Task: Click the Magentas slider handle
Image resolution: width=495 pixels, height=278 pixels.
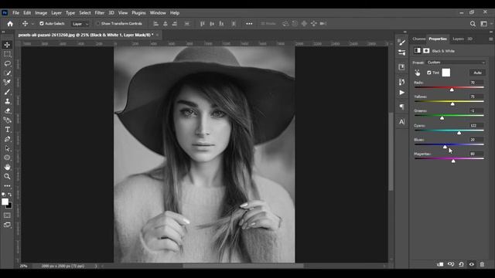Action: [453, 161]
